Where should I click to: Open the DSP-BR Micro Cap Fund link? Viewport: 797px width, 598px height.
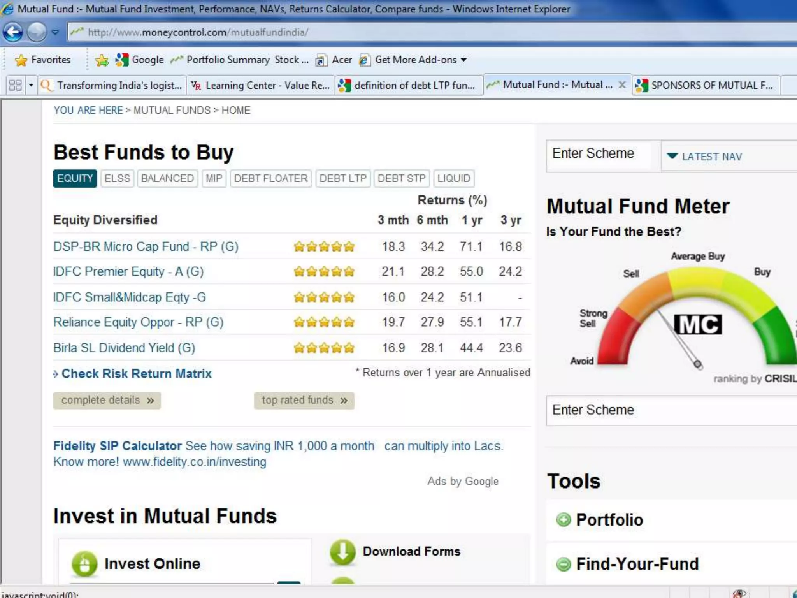pos(146,246)
